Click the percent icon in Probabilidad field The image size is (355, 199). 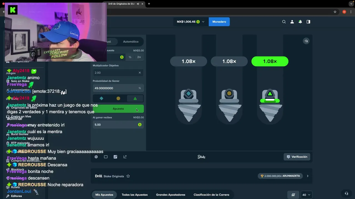[140, 88]
